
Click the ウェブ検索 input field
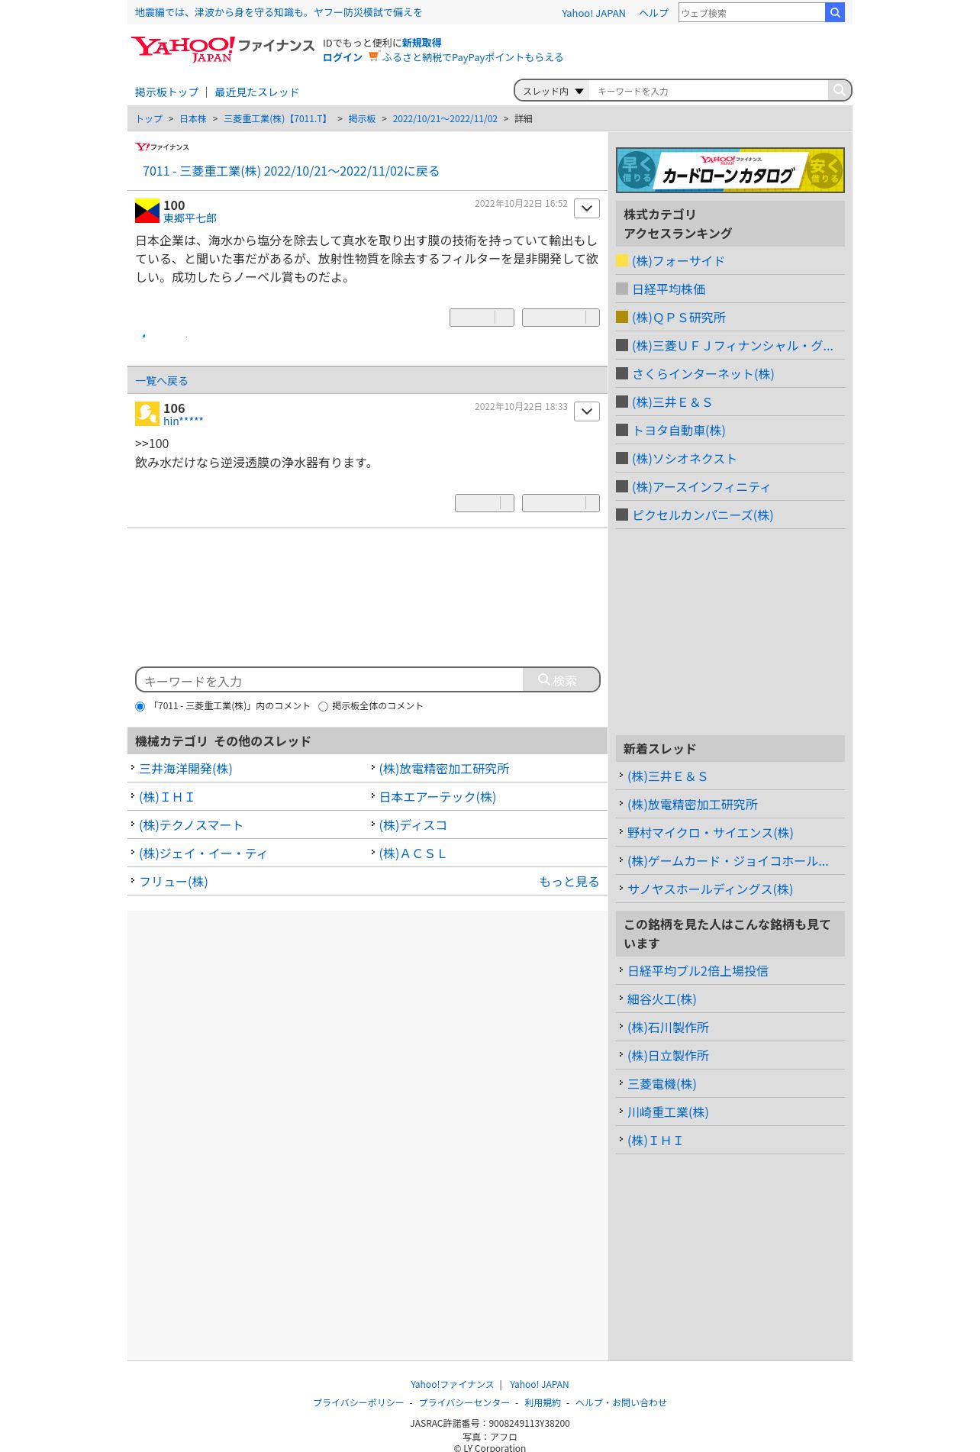[x=752, y=12]
